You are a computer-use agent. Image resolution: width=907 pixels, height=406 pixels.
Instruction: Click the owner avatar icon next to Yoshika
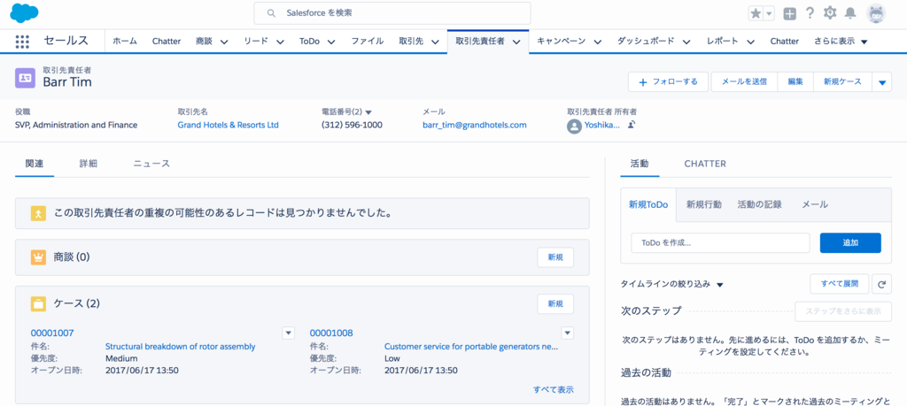(x=574, y=126)
